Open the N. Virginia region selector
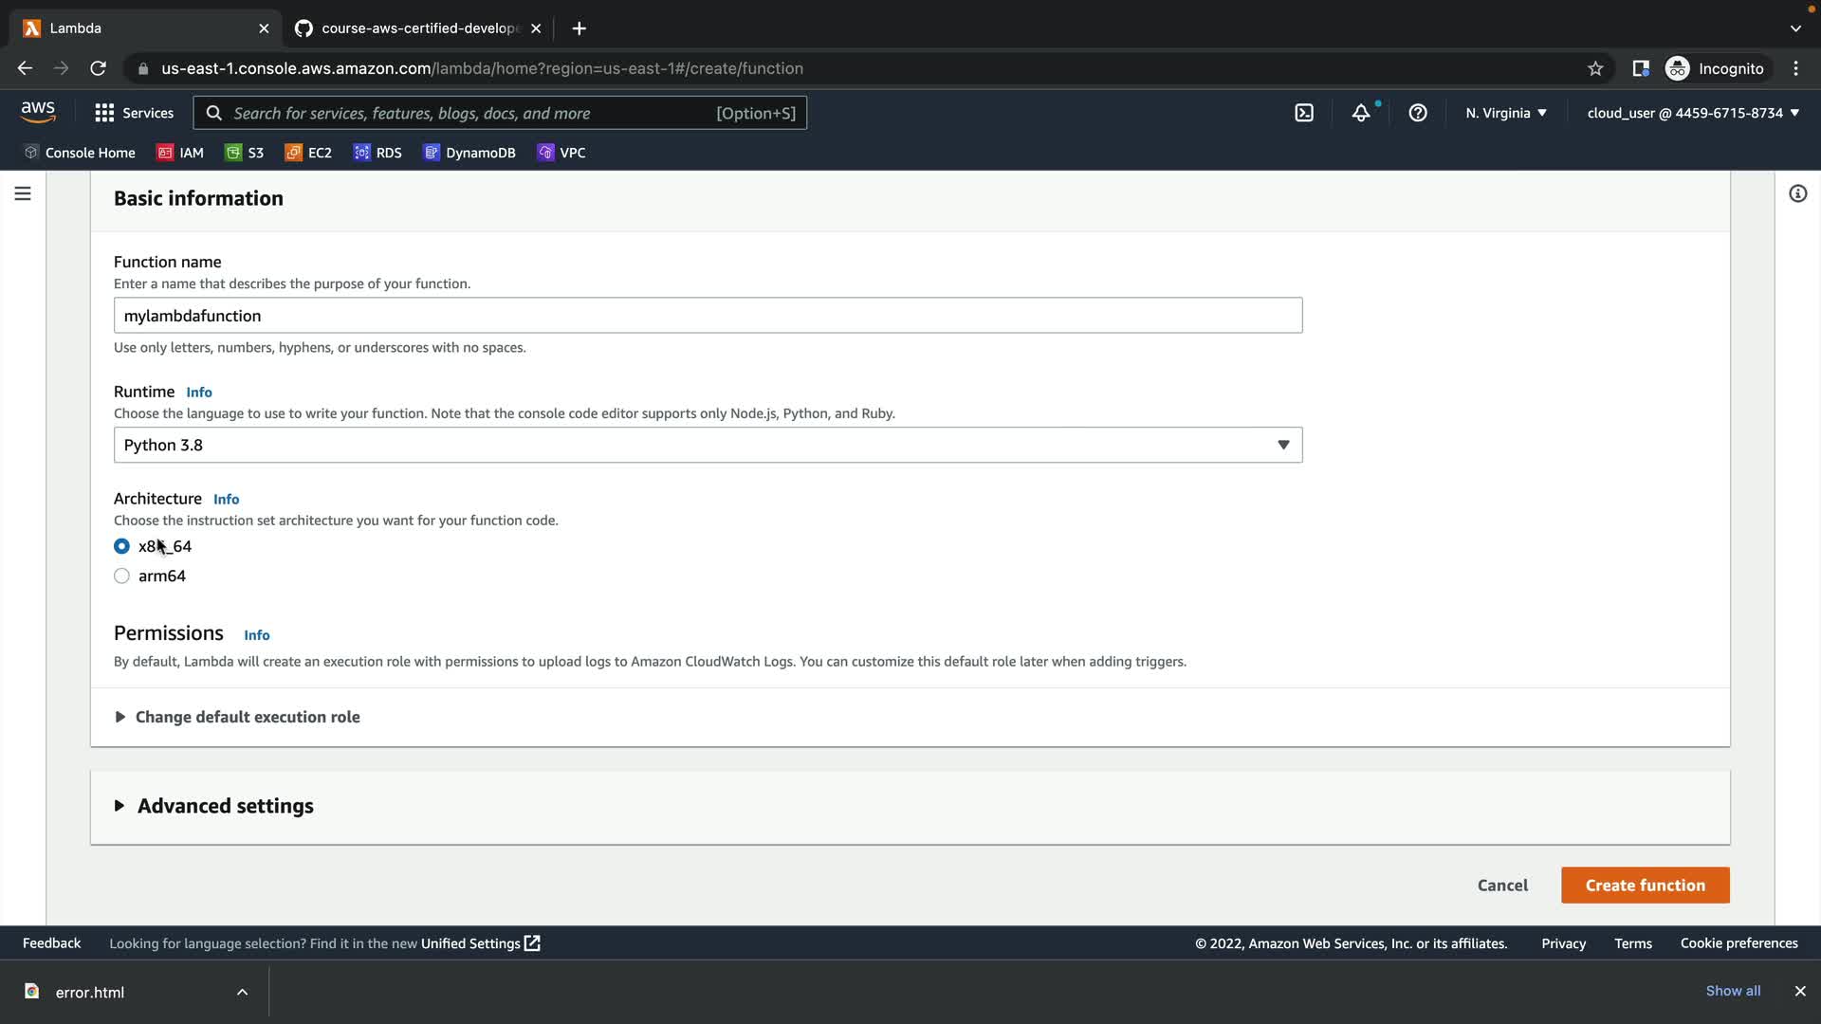 [1505, 113]
